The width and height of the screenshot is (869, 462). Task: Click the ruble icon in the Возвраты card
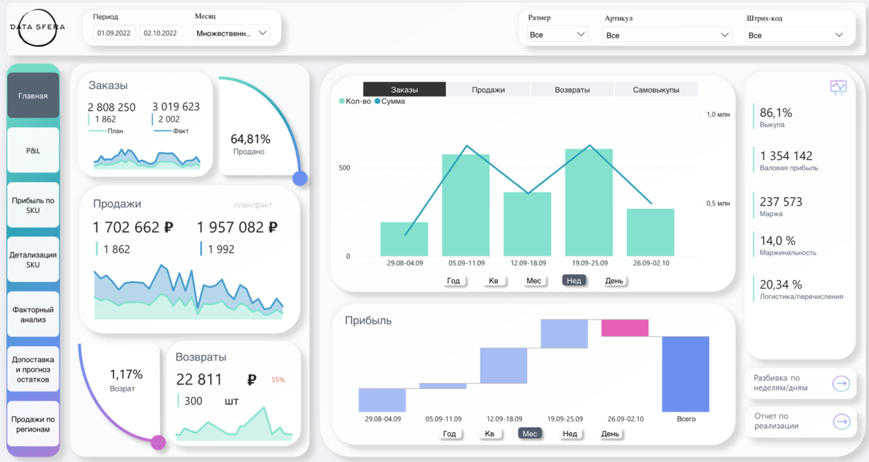pos(252,379)
